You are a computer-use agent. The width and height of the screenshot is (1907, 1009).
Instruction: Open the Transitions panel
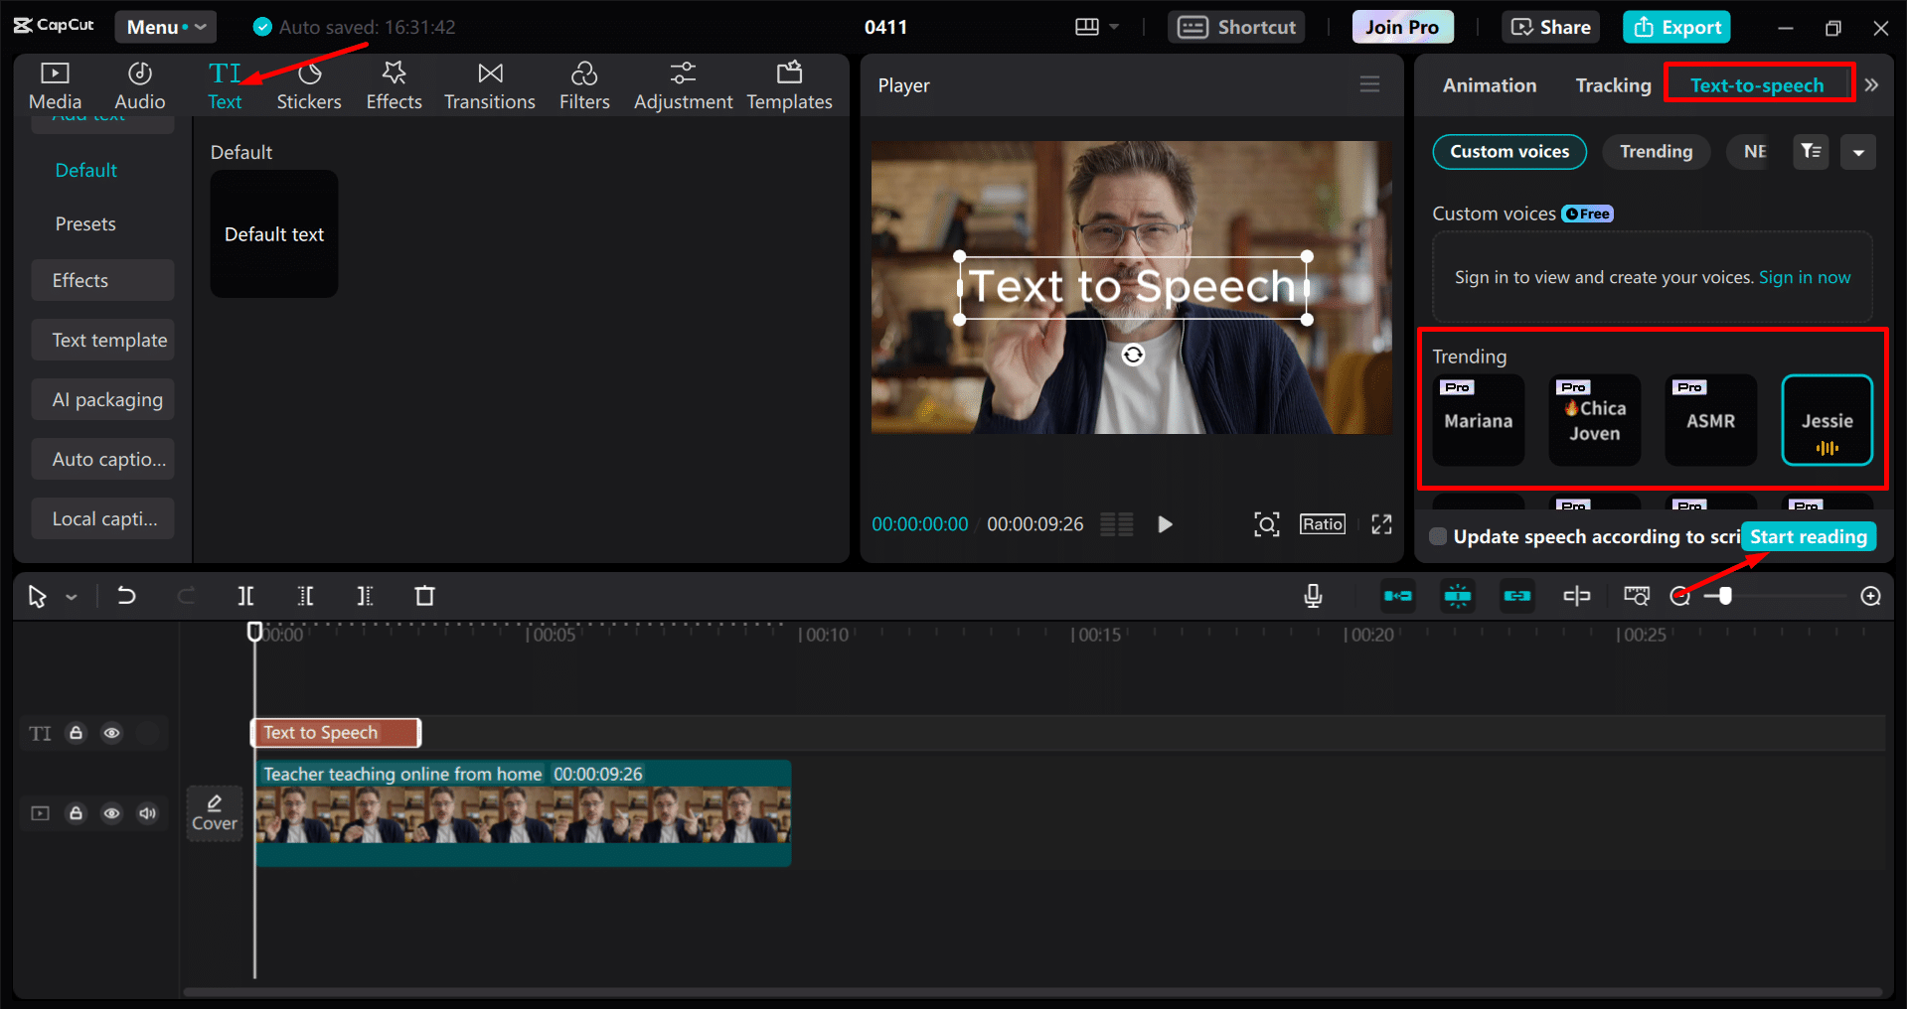pos(489,85)
